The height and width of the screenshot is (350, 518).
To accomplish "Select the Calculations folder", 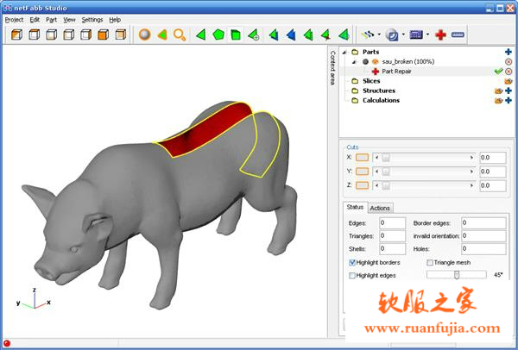I will [382, 100].
